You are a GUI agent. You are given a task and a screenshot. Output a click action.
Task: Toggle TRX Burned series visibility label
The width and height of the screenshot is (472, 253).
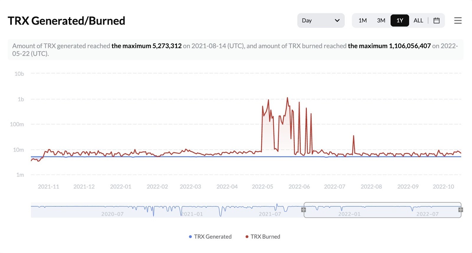coord(265,236)
